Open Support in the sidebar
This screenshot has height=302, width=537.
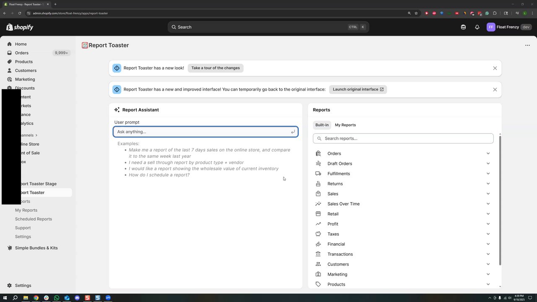click(23, 228)
